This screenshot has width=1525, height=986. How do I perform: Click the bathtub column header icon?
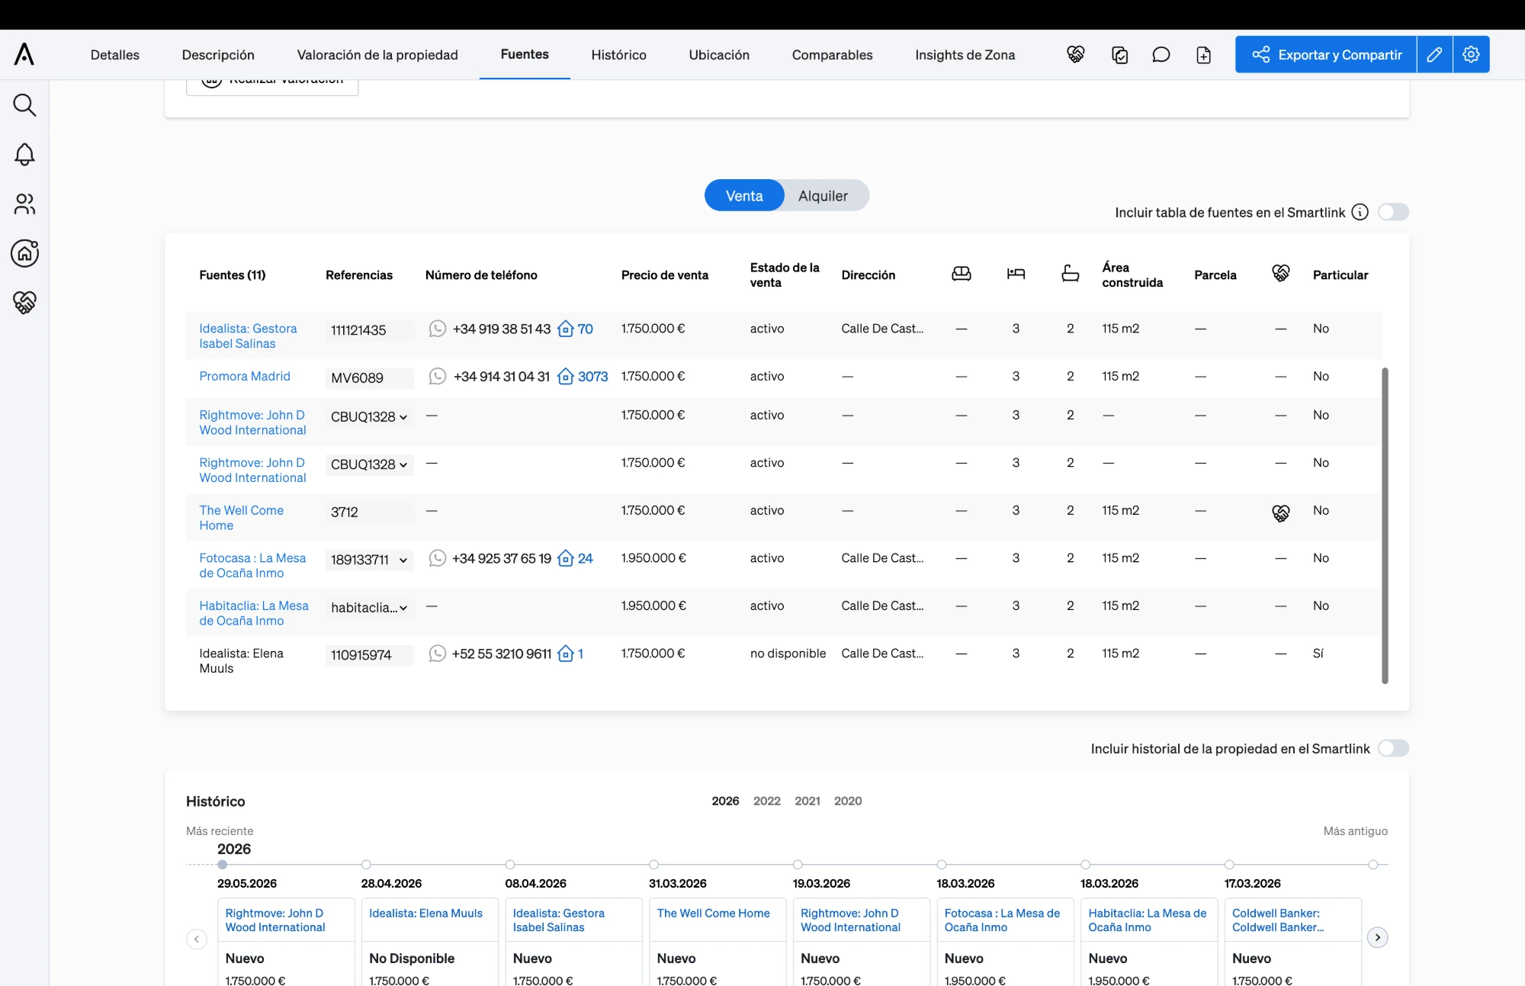(x=1070, y=274)
